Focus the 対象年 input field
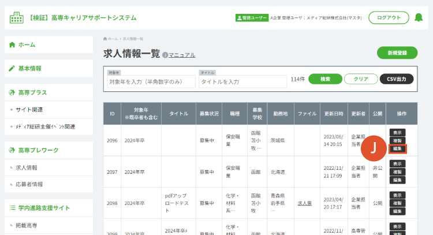Screen dimensions: 433x235 tap(151, 82)
